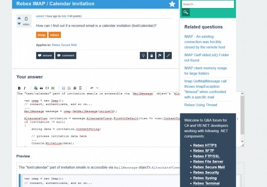
Task: Undo the last edit in the editor
Action: (91, 88)
